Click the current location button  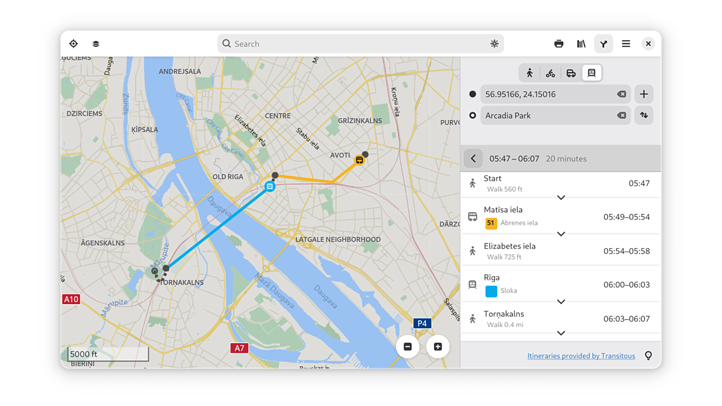tap(73, 44)
